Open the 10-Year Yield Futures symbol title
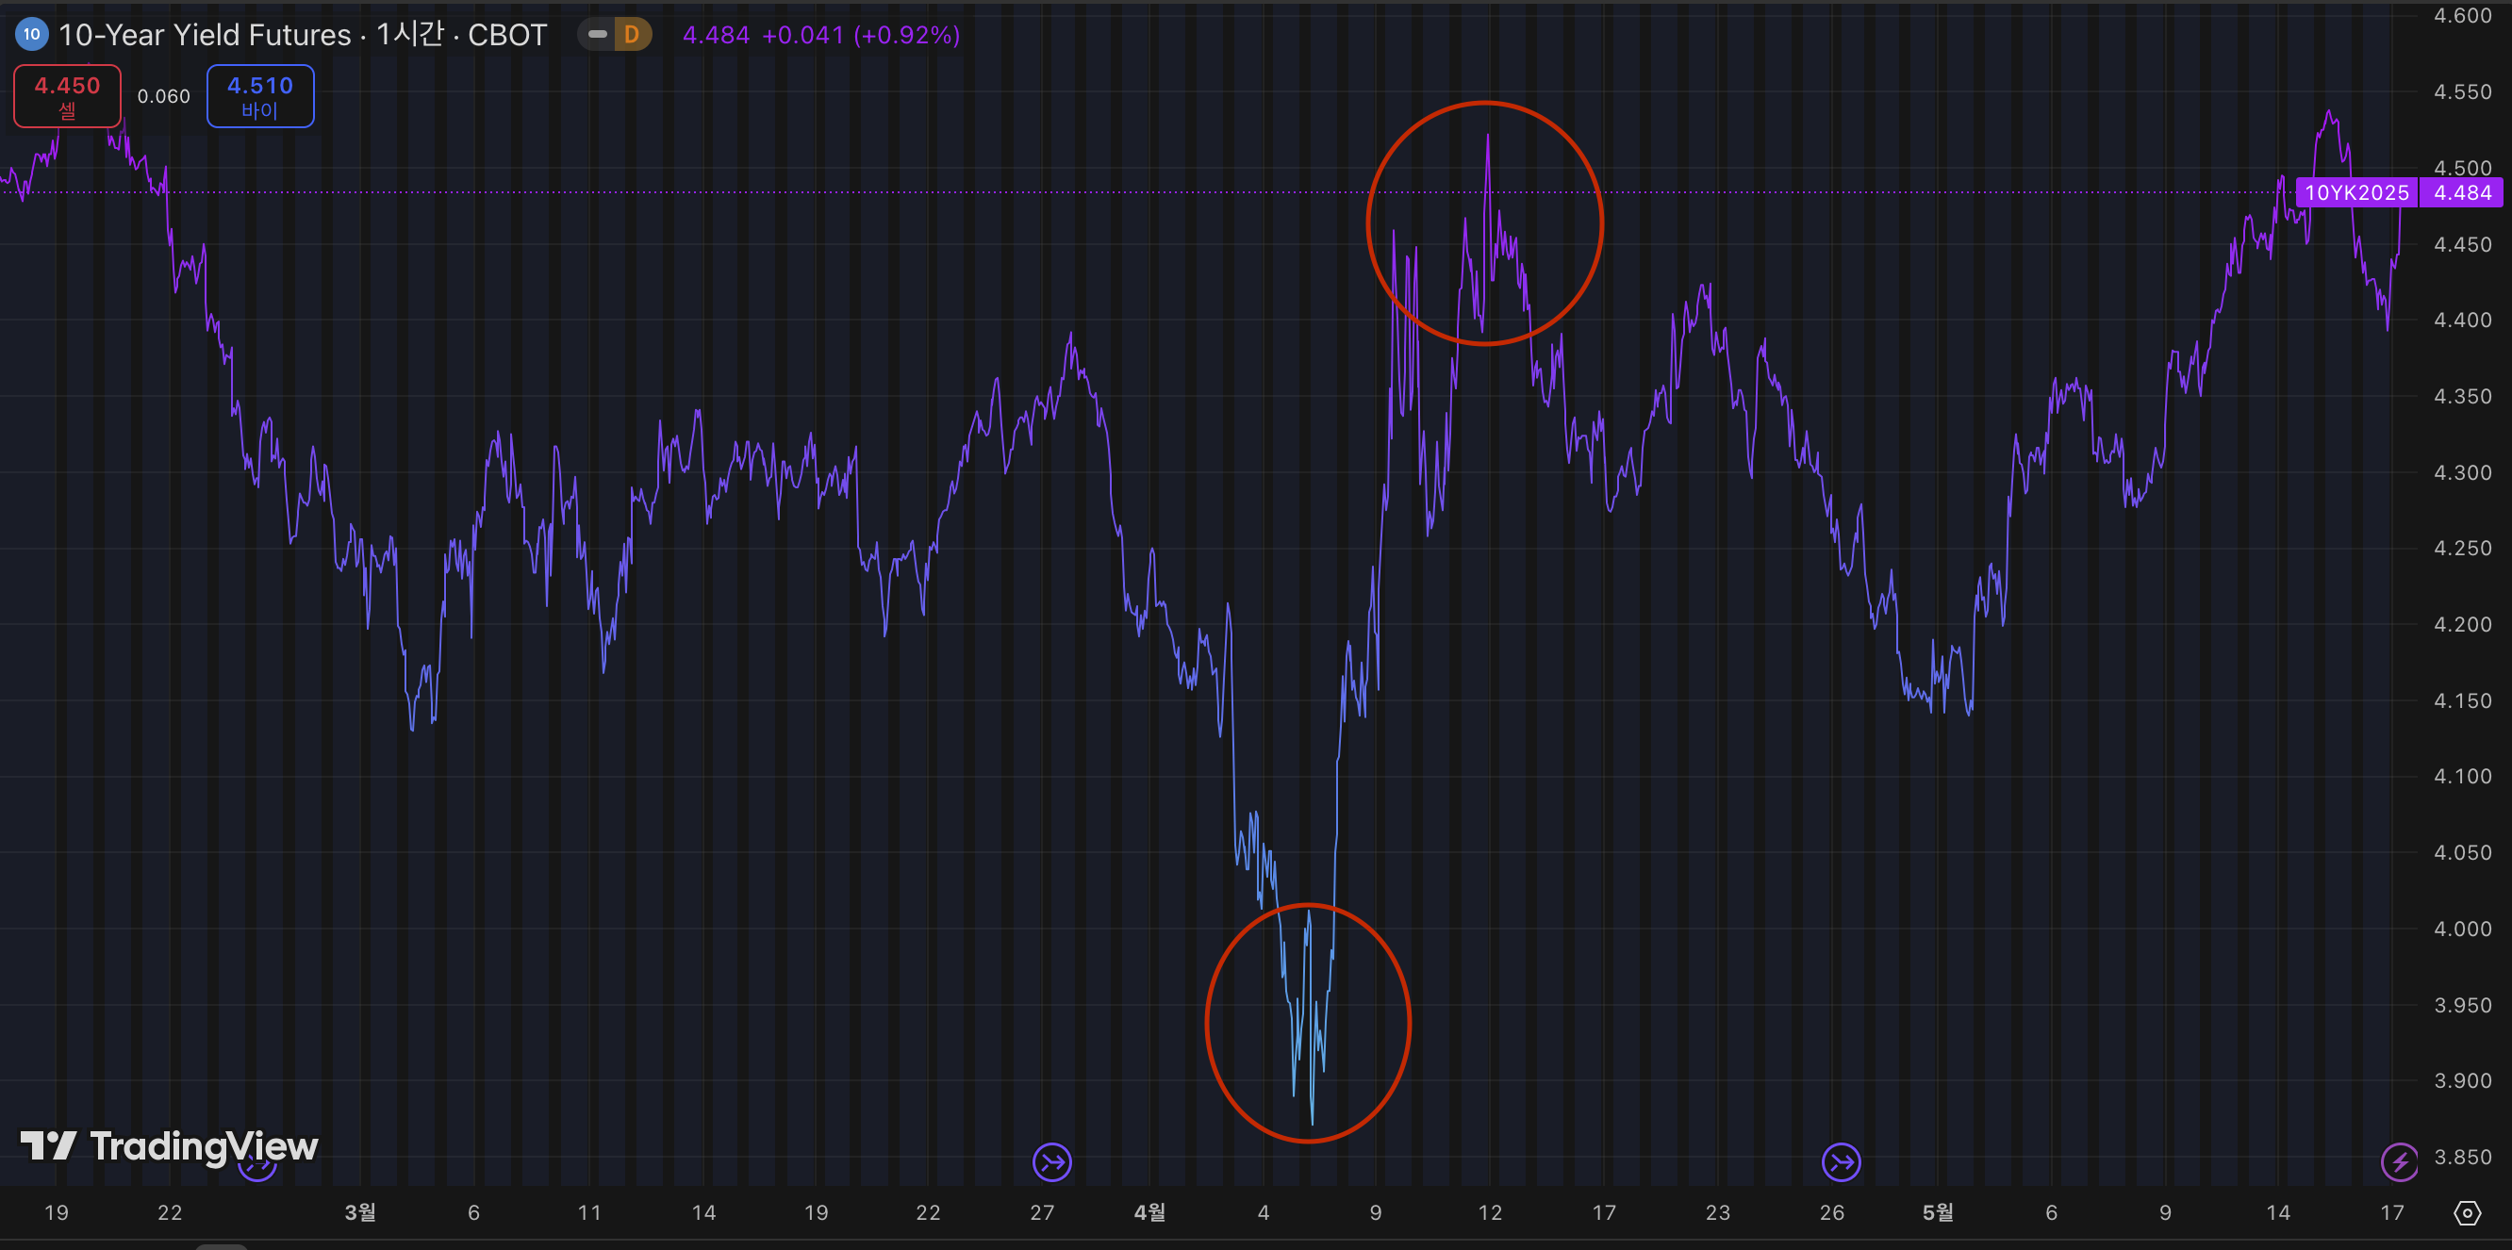This screenshot has height=1250, width=2512. pos(303,35)
